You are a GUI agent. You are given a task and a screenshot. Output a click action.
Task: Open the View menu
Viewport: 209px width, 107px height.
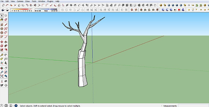pos(13,1)
